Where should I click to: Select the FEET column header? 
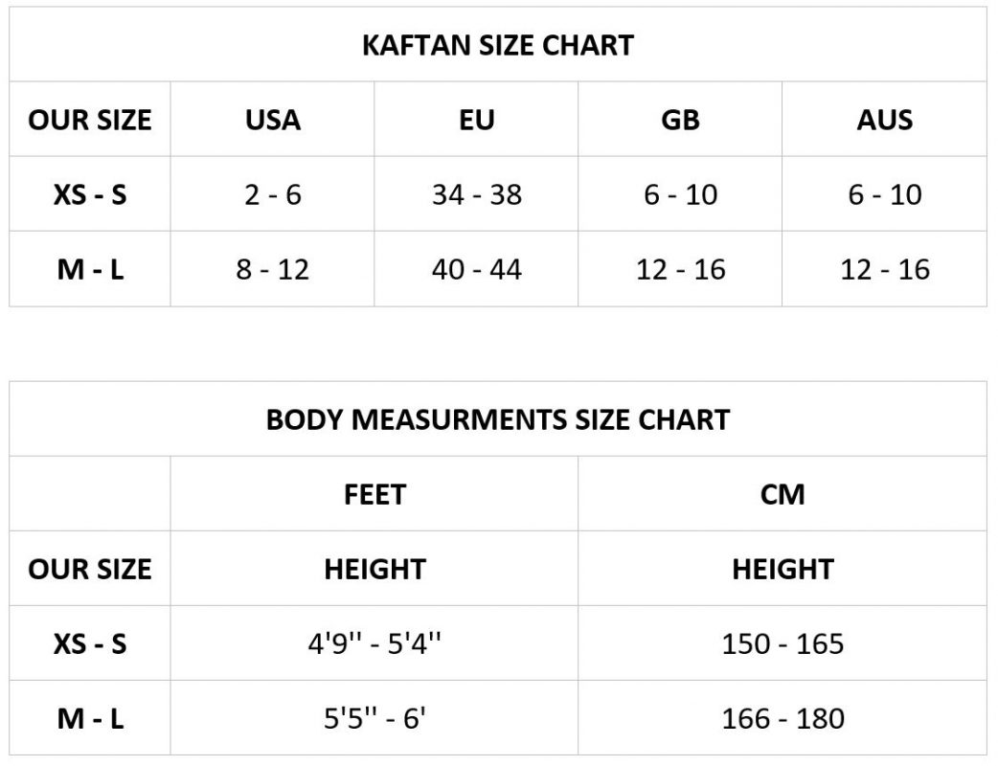click(x=374, y=494)
